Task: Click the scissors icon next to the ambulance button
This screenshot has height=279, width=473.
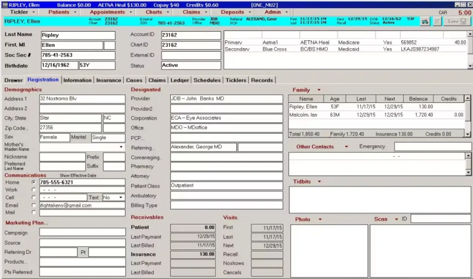Action: [x=437, y=22]
